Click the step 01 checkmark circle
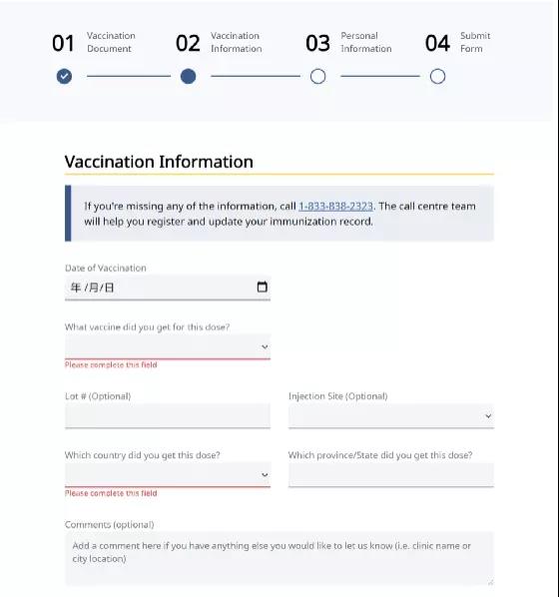The width and height of the screenshot is (559, 597). [x=64, y=76]
